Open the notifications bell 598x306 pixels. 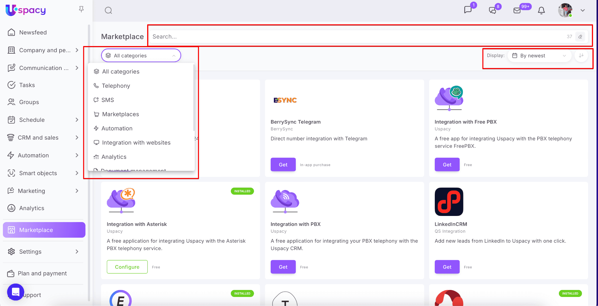(x=541, y=10)
